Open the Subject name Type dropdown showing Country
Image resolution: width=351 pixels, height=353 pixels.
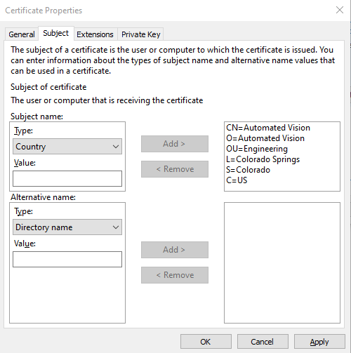[x=67, y=147]
